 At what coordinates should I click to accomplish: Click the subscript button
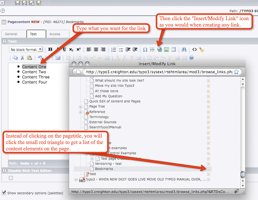point(71,50)
